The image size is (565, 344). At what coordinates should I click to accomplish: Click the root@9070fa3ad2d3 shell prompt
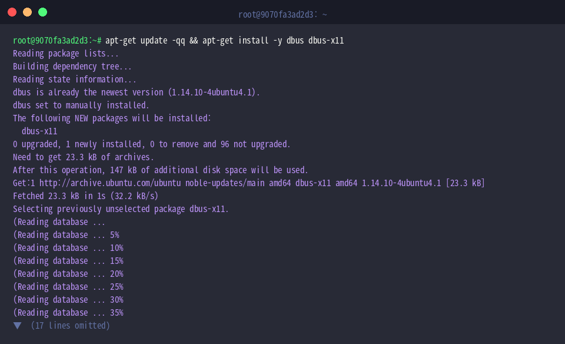(57, 41)
